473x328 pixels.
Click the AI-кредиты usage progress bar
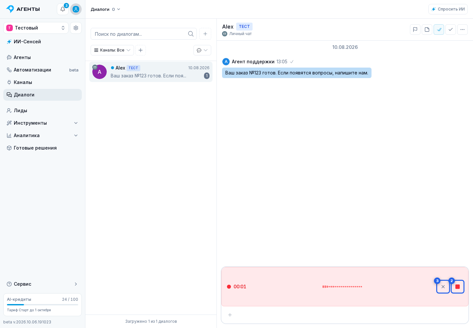click(43, 305)
